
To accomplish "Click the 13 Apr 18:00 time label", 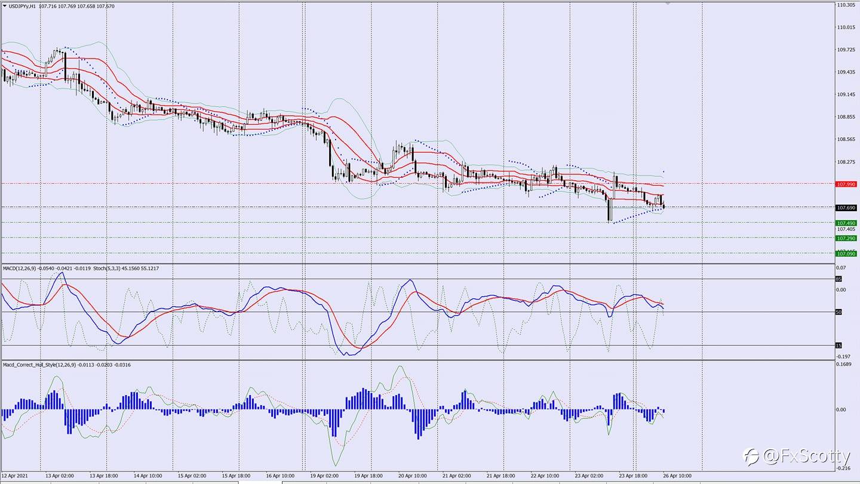I will (x=104, y=476).
